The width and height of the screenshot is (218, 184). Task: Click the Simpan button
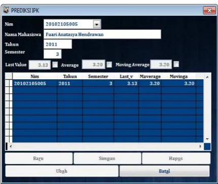(x=107, y=159)
